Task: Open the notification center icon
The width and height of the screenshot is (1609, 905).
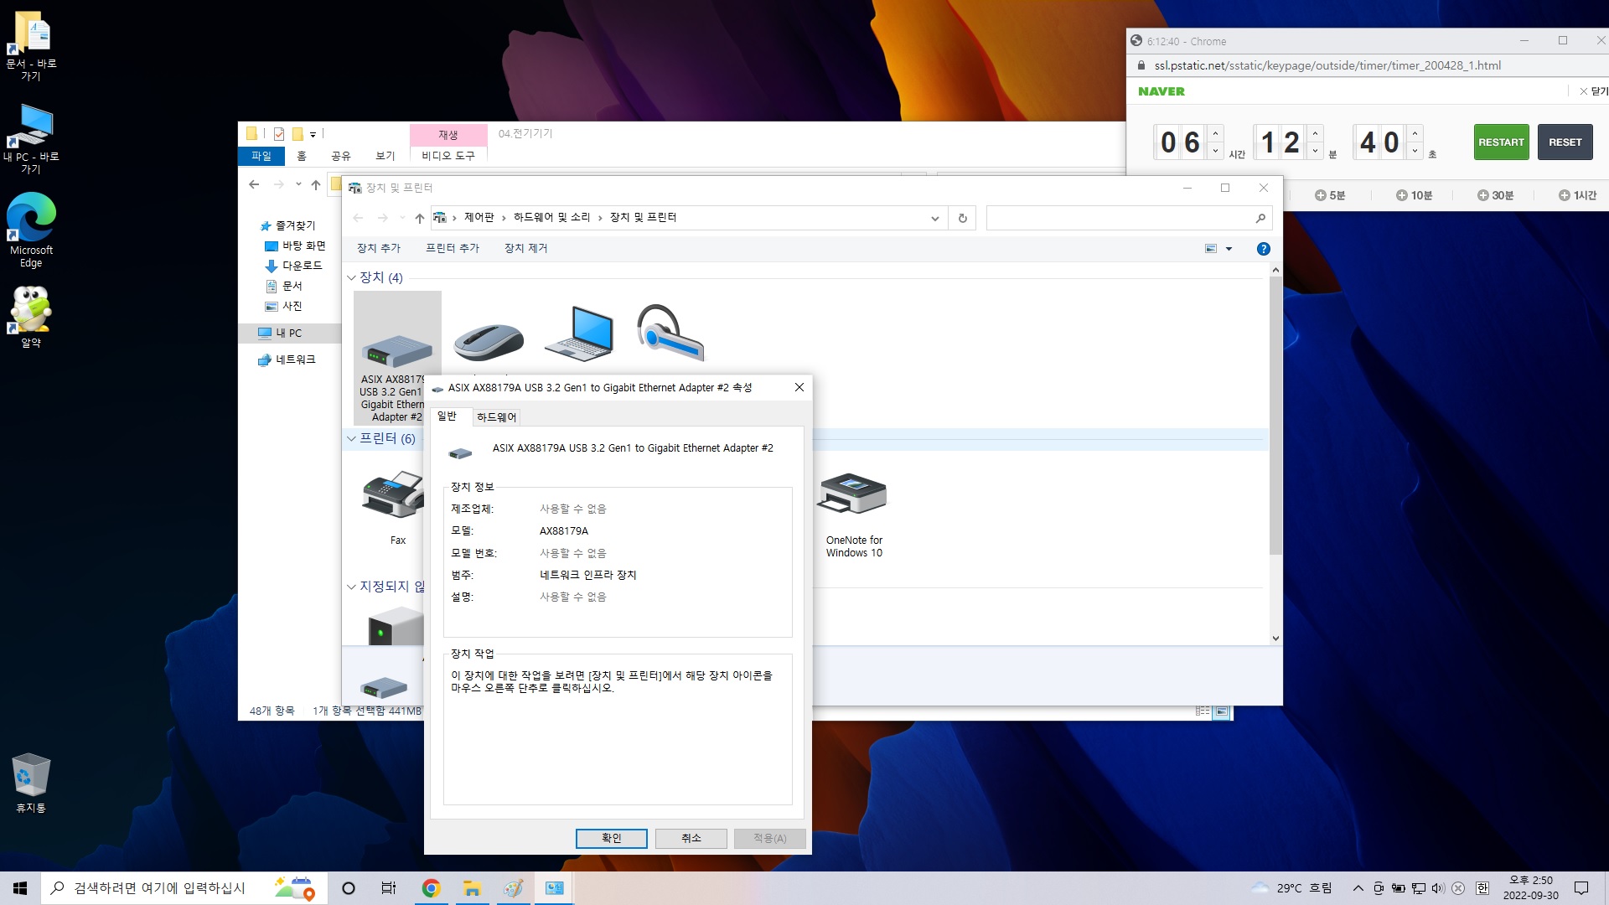Action: [1581, 888]
